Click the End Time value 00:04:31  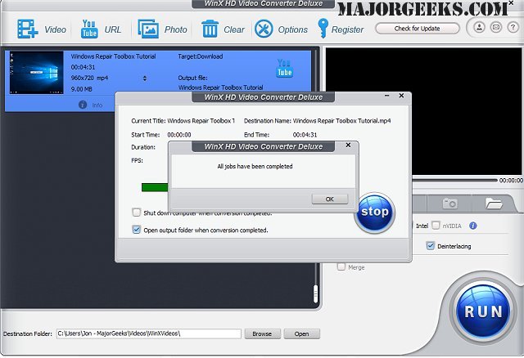[x=305, y=135]
